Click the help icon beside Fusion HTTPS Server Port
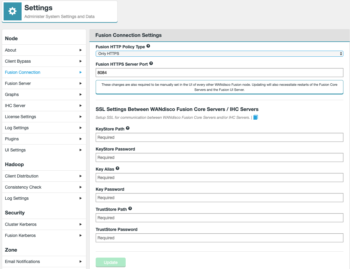The image size is (350, 269). click(151, 63)
